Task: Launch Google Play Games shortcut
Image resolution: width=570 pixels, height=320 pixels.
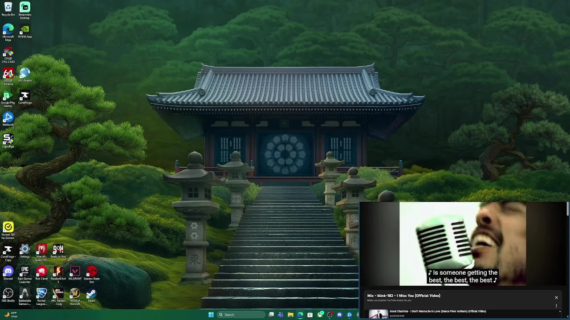Action: pos(8,99)
